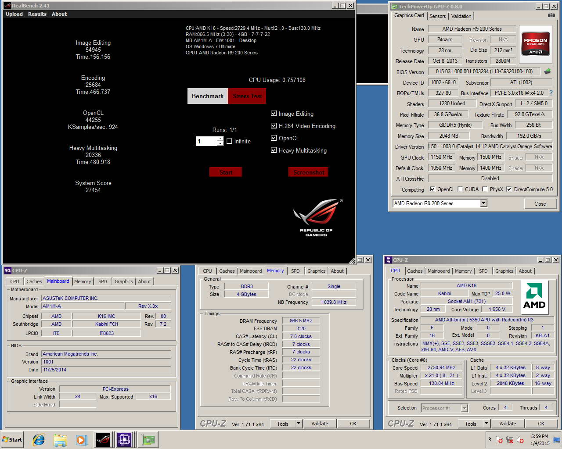Toggle DirectCompute 5.0 checkbox

509,189
